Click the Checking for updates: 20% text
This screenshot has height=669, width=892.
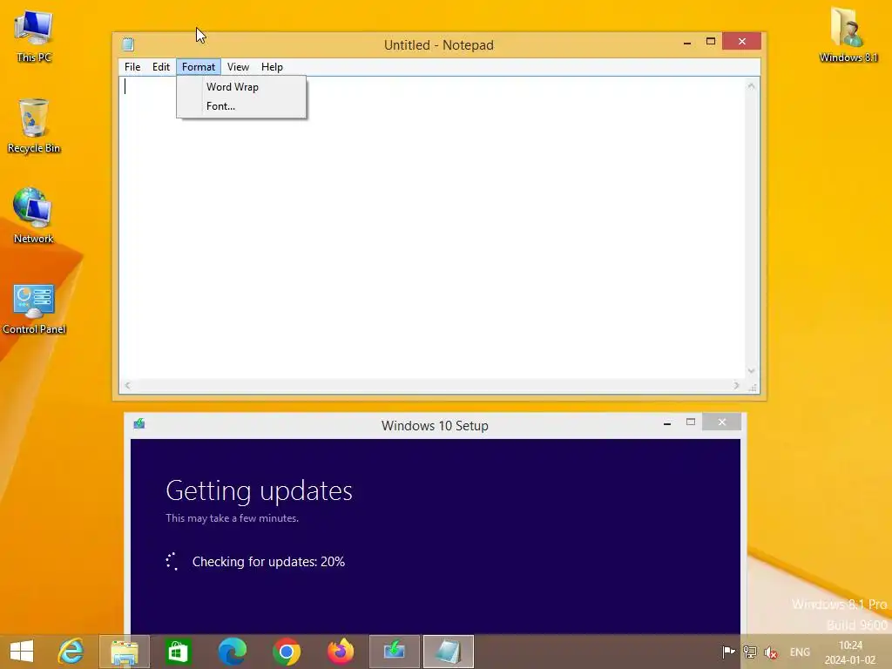click(268, 562)
